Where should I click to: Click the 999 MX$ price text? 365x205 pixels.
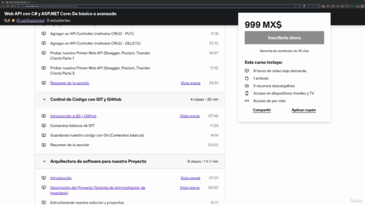pyautogui.click(x=263, y=24)
